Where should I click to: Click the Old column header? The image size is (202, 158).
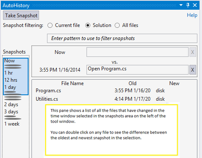pos(132,83)
